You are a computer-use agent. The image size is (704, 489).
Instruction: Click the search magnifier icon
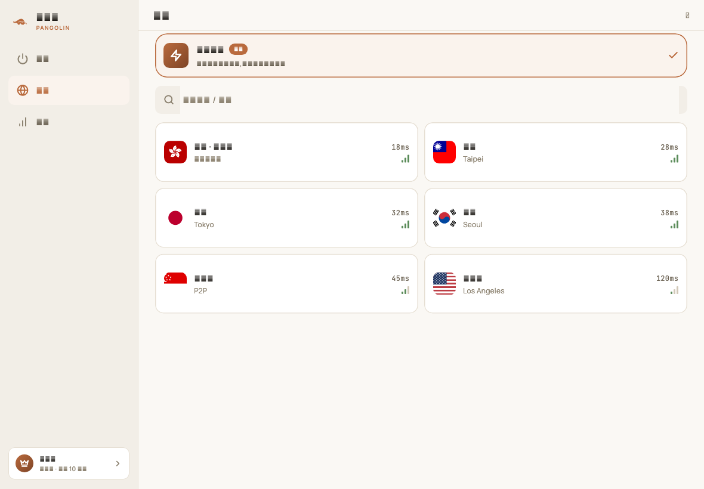click(169, 100)
